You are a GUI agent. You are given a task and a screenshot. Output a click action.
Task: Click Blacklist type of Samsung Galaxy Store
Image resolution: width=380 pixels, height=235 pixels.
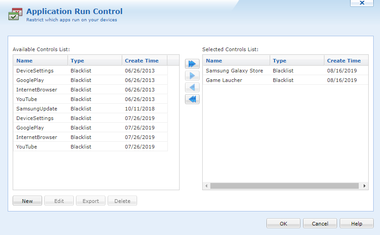283,71
